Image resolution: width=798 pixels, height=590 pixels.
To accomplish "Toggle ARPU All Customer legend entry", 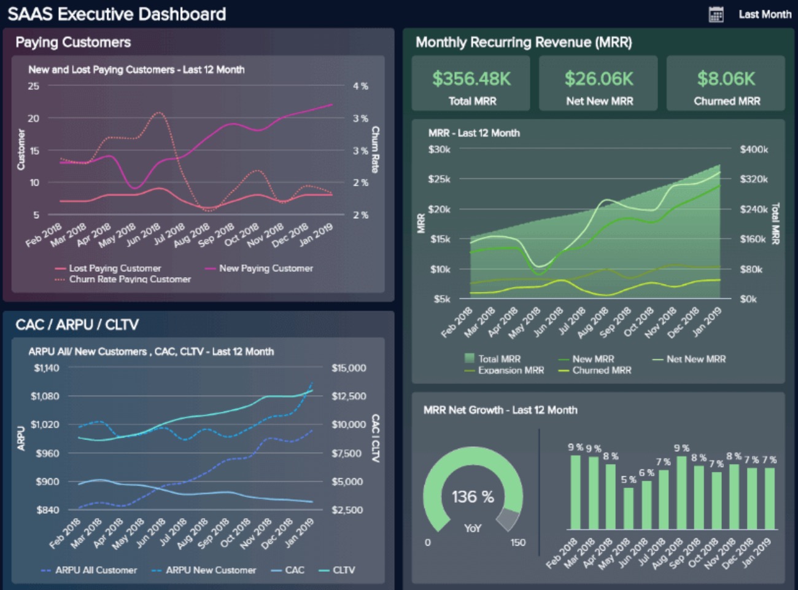I will (89, 570).
